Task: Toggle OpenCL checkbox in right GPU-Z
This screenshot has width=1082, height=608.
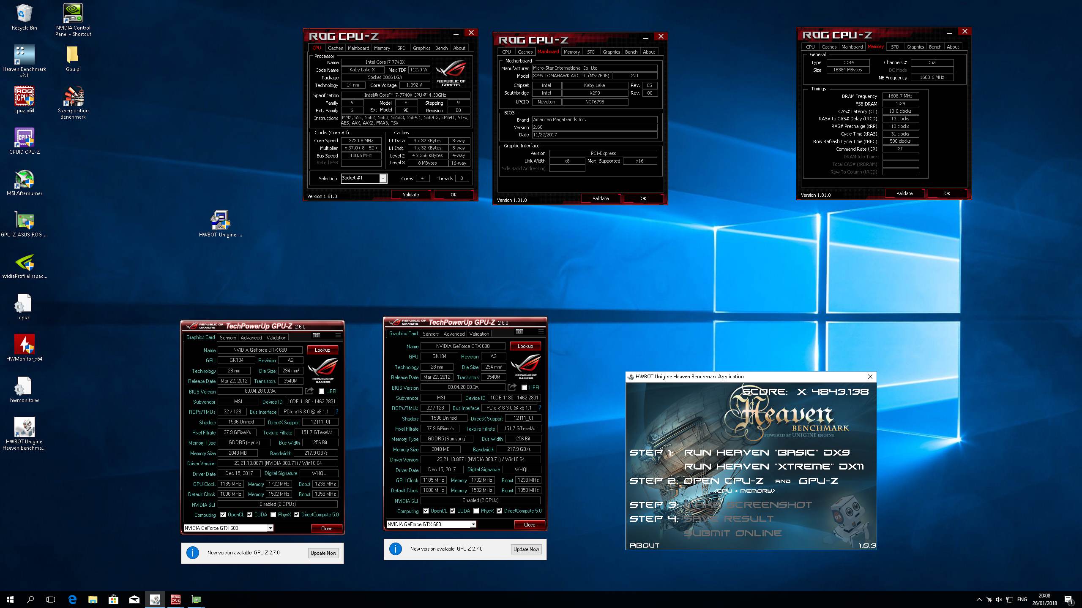Action: click(x=426, y=511)
